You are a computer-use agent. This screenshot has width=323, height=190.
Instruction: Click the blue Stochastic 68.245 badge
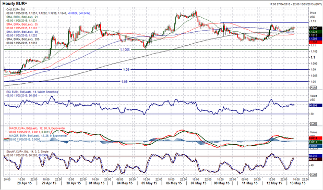tap(315, 156)
